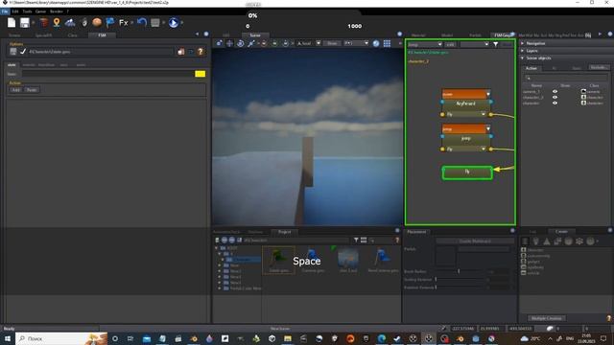This screenshot has height=345, width=614.
Task: Open the Fx effects tool
Action: pos(124,23)
